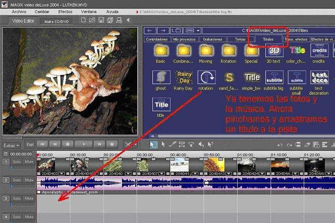The width and height of the screenshot is (335, 223).
Task: Select the subtitle small preset
Action: click(297, 77)
